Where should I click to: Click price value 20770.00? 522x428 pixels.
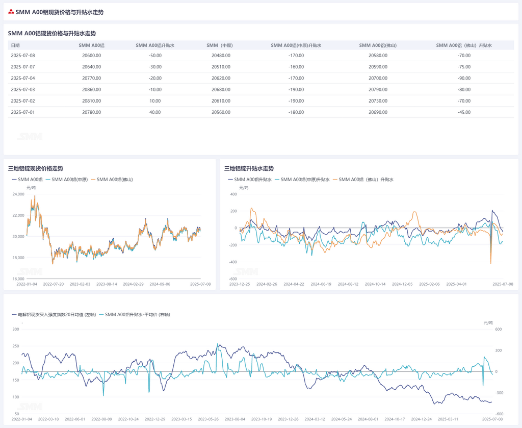(92, 78)
